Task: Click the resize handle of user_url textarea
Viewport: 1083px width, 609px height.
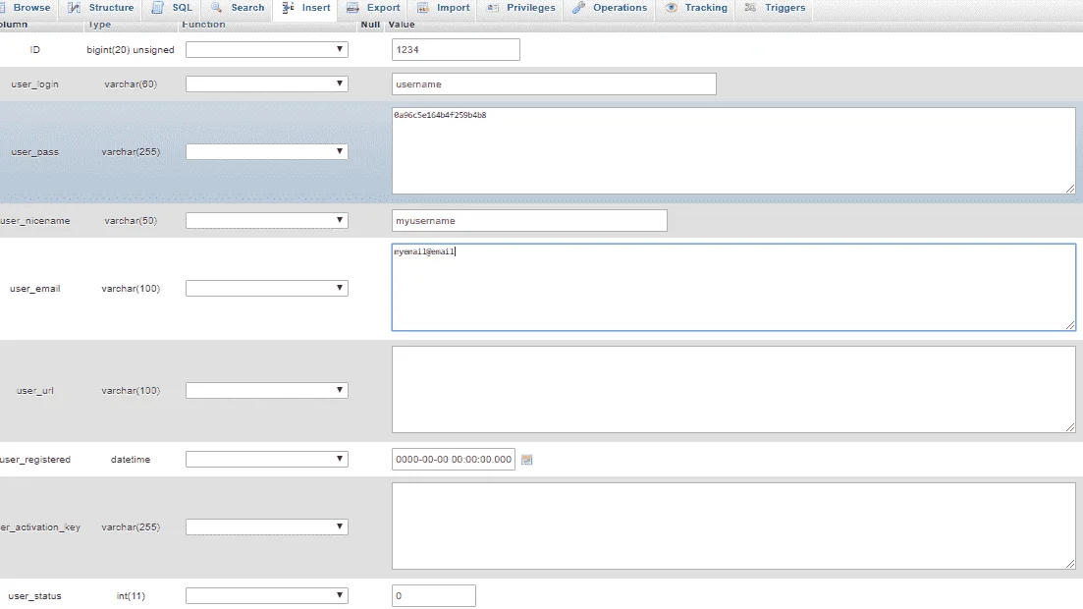Action: pyautogui.click(x=1070, y=427)
